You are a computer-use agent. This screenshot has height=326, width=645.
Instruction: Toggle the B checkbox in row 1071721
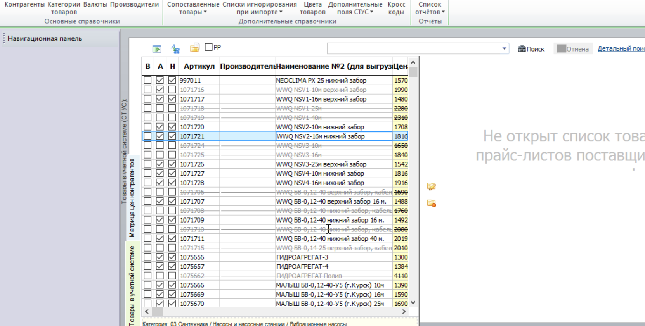147,136
